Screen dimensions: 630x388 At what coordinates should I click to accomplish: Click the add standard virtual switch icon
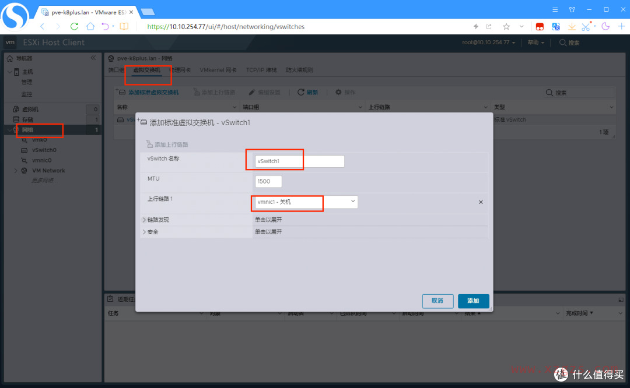click(x=120, y=91)
